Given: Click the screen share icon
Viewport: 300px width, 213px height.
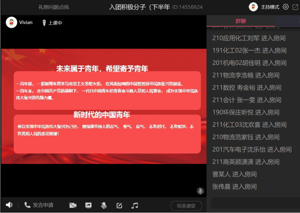Looking at the screenshot, I should (x=88, y=205).
